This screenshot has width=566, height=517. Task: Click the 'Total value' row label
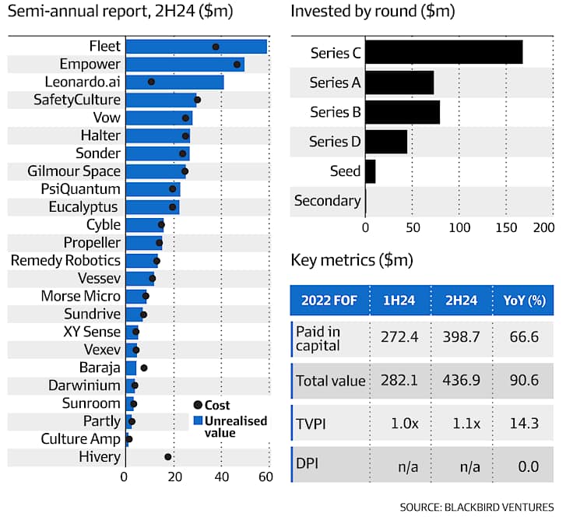[x=331, y=381]
